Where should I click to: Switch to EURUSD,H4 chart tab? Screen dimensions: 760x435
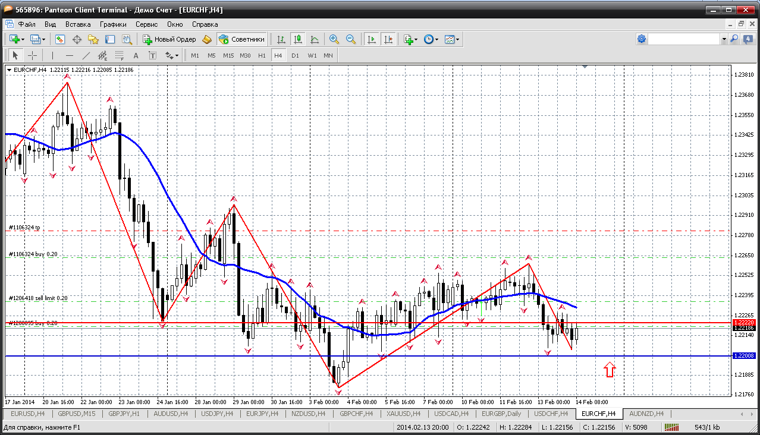[x=28, y=414]
